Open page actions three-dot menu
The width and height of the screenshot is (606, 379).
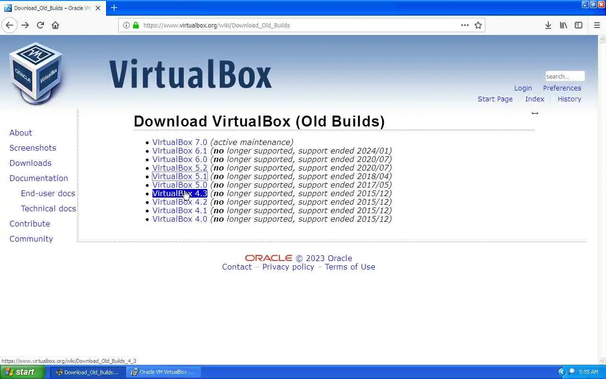[x=465, y=25]
